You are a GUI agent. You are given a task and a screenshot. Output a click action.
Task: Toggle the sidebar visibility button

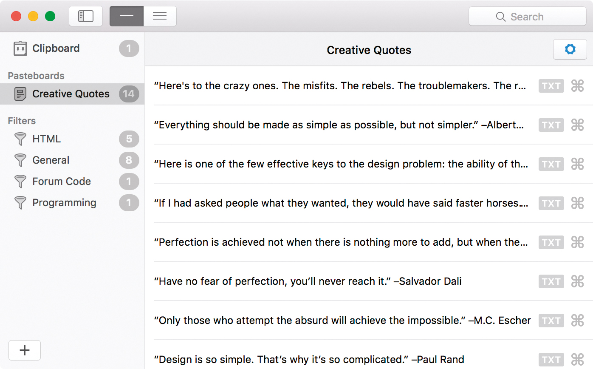85,17
